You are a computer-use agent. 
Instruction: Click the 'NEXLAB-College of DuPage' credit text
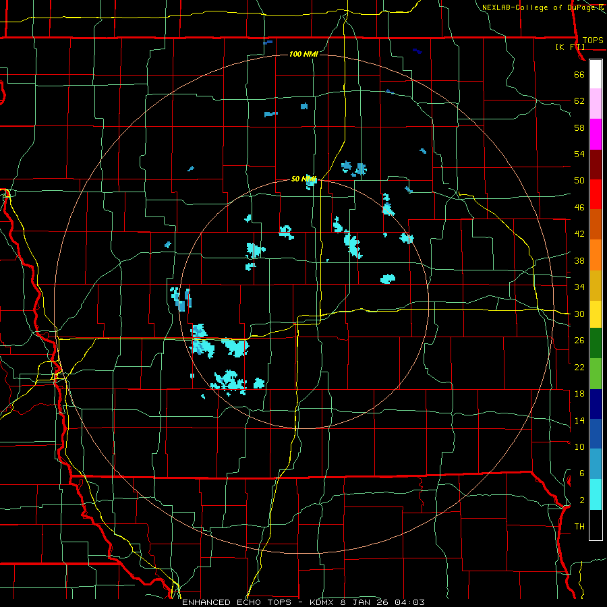(538, 7)
